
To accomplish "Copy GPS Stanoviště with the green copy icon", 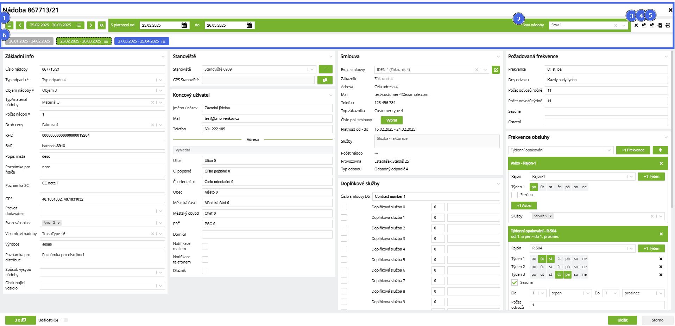I will pyautogui.click(x=325, y=80).
